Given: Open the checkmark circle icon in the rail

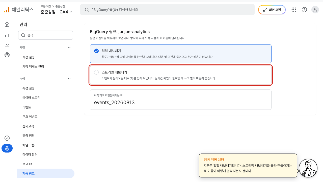Looking at the screenshot, I should tap(7, 138).
